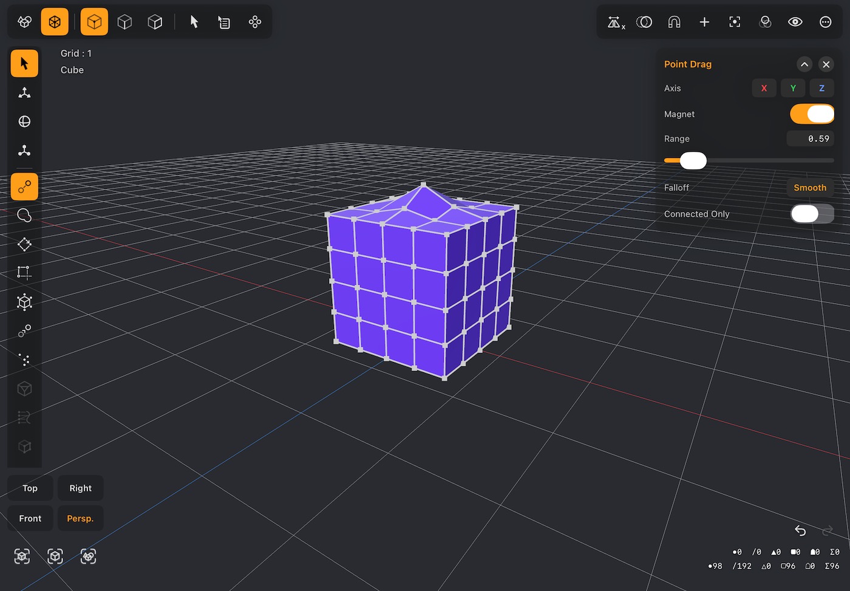This screenshot has height=591, width=850.
Task: Frame selection with the focus icon
Action: pyautogui.click(x=735, y=22)
